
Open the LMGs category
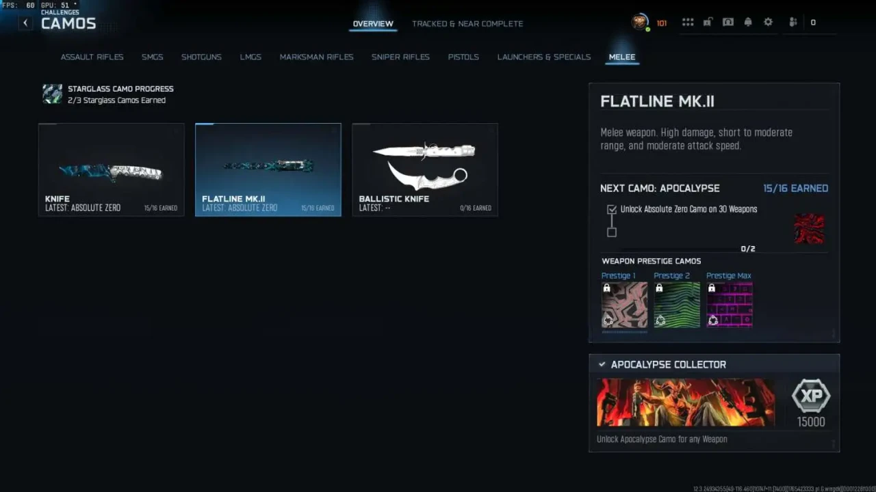pos(250,57)
